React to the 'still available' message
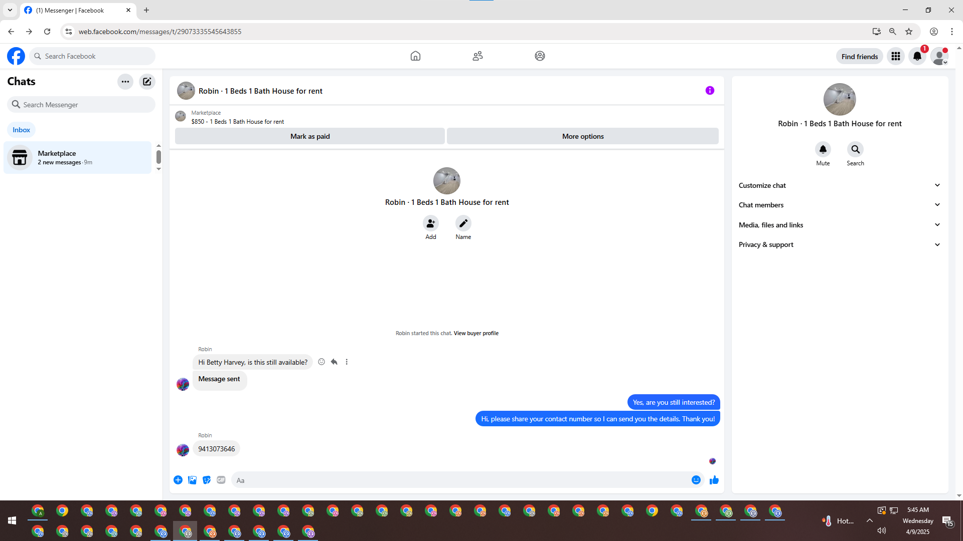This screenshot has height=541, width=963. [x=322, y=362]
